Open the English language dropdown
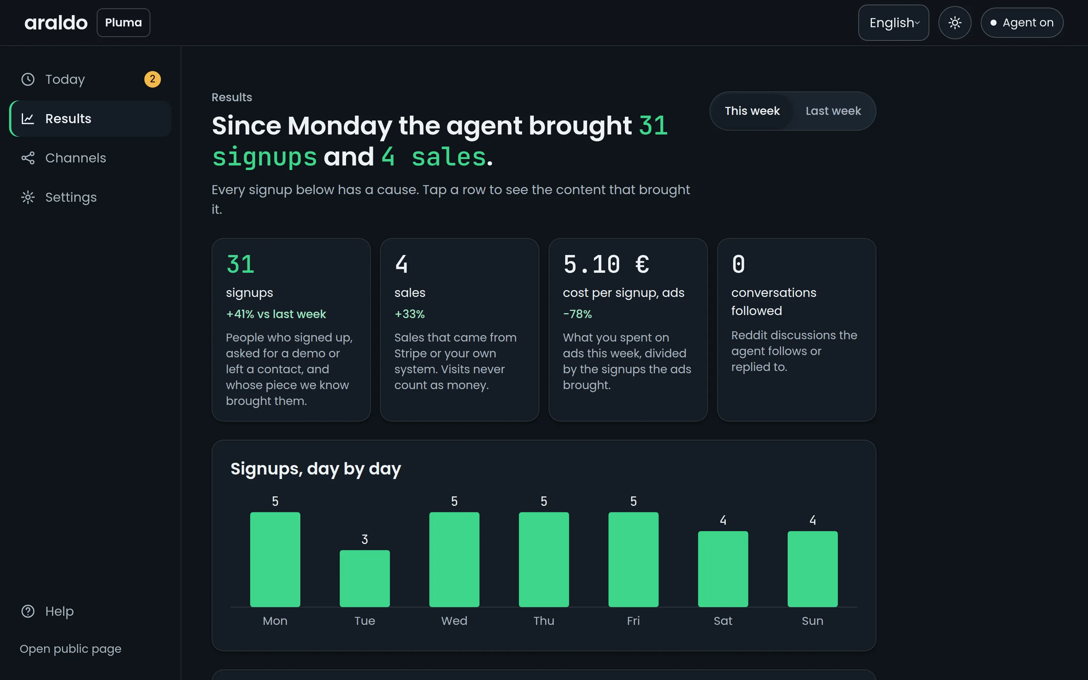This screenshot has width=1088, height=680. click(x=893, y=23)
